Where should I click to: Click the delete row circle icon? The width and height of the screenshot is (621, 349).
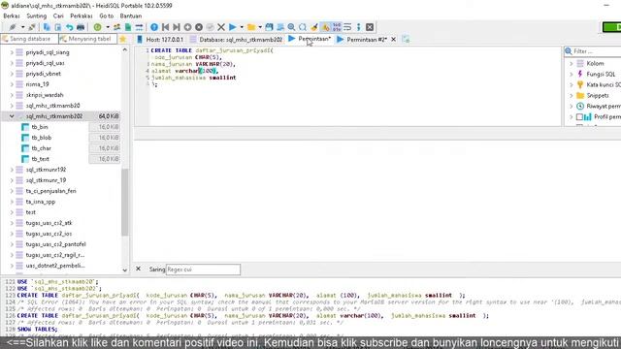(199, 27)
